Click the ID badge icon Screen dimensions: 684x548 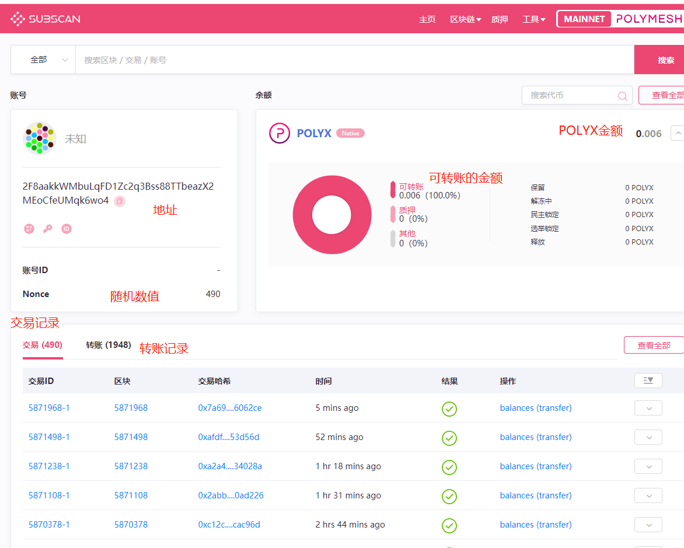pyautogui.click(x=67, y=229)
